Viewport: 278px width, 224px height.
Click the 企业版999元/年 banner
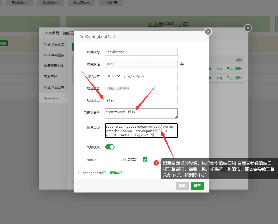168,24
